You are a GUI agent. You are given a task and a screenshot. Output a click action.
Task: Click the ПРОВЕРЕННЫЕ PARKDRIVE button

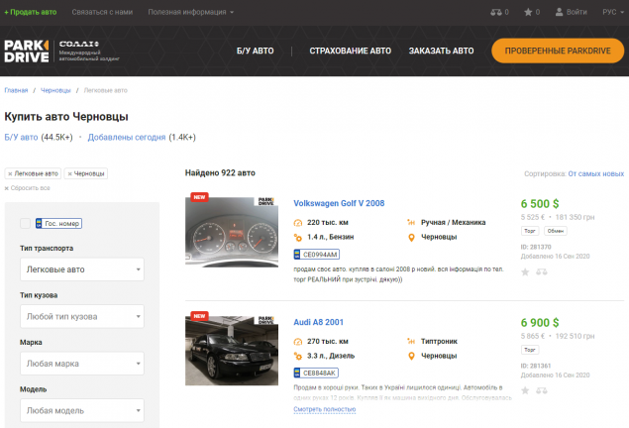558,51
